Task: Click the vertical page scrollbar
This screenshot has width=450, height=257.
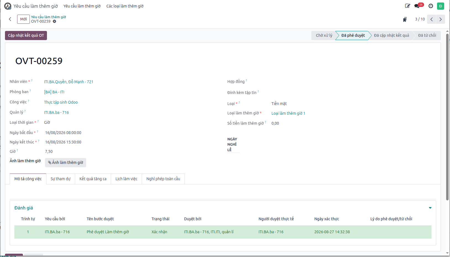Action: pyautogui.click(x=447, y=117)
